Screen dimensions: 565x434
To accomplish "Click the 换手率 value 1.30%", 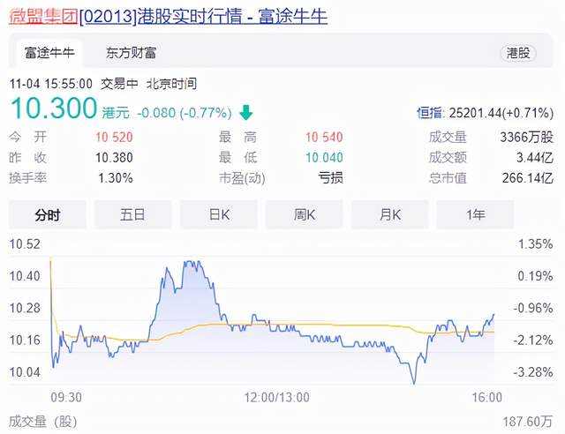I will pyautogui.click(x=116, y=177).
